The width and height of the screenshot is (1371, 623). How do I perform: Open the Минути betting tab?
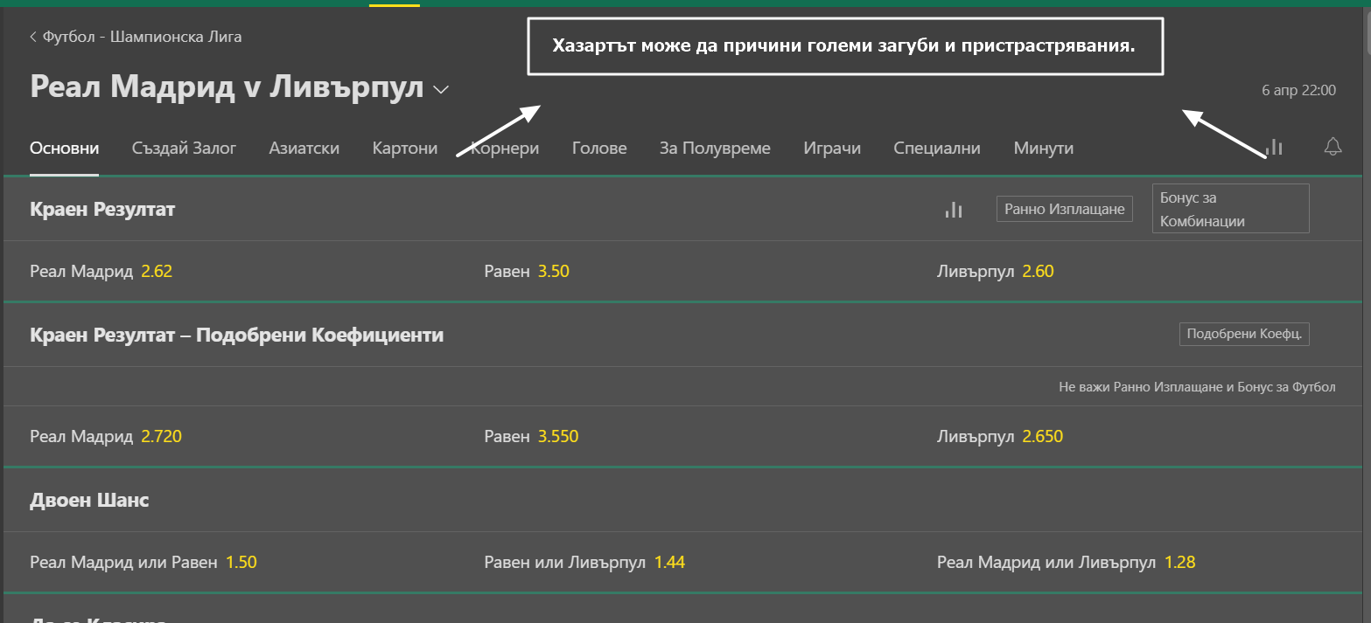coord(1043,148)
